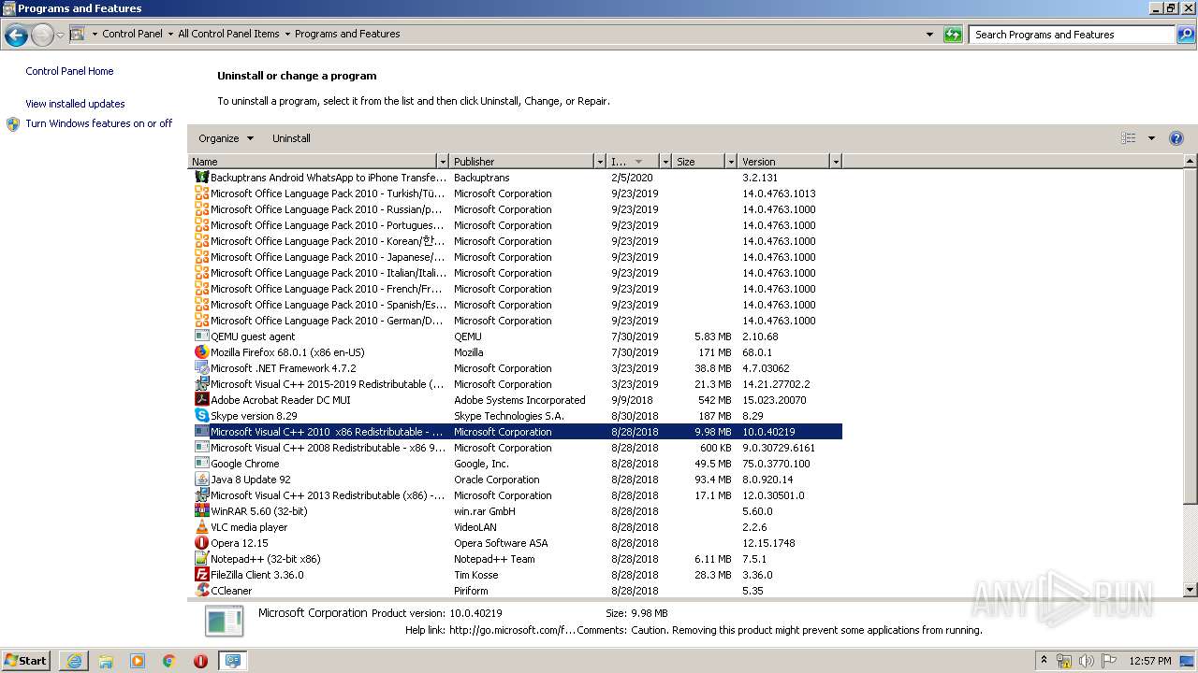This screenshot has width=1198, height=673.
Task: Click the Google Chrome program icon
Action: (201, 464)
